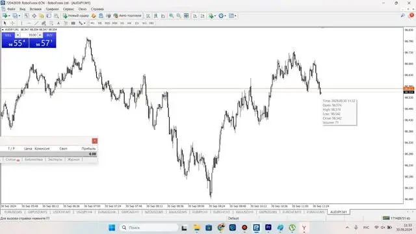Expand the arrows objects dropdown
The width and height of the screenshot is (416, 234).
[84, 23]
